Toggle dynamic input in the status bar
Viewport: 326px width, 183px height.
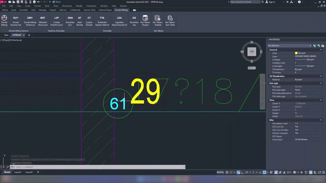(x=238, y=172)
